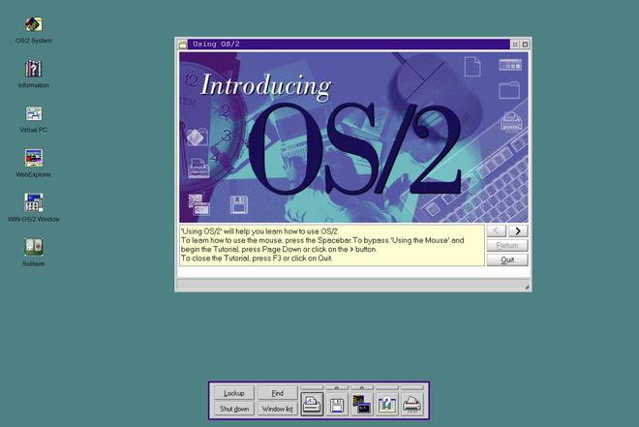The height and width of the screenshot is (427, 639).
Task: Open the floppy Drive A icon in the LaunchPad
Action: 337,405
